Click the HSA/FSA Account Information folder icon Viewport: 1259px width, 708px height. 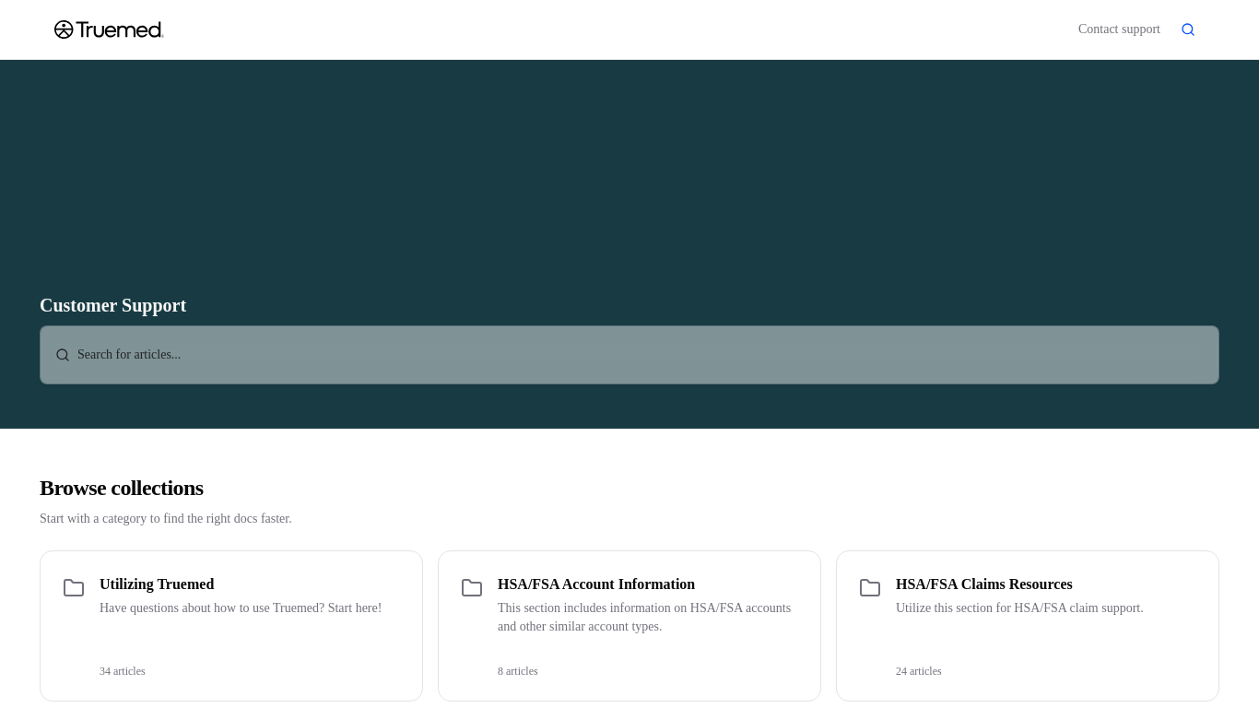472,588
